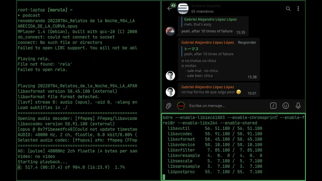Click the dragon avatar near the top message

[170, 31]
